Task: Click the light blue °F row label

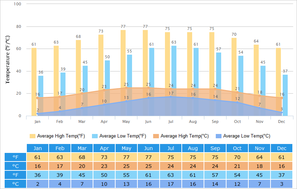Action: coord(15,175)
